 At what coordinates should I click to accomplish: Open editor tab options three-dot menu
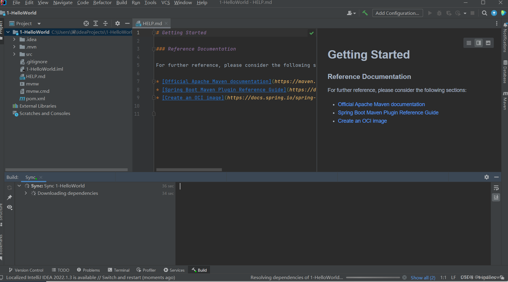[497, 23]
